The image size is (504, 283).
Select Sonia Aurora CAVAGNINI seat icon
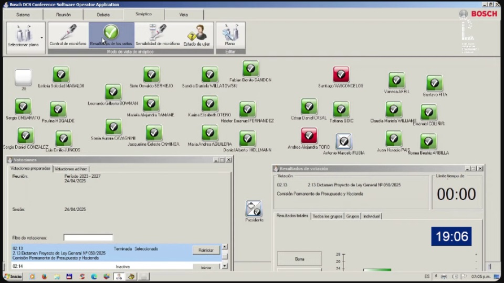[113, 127]
